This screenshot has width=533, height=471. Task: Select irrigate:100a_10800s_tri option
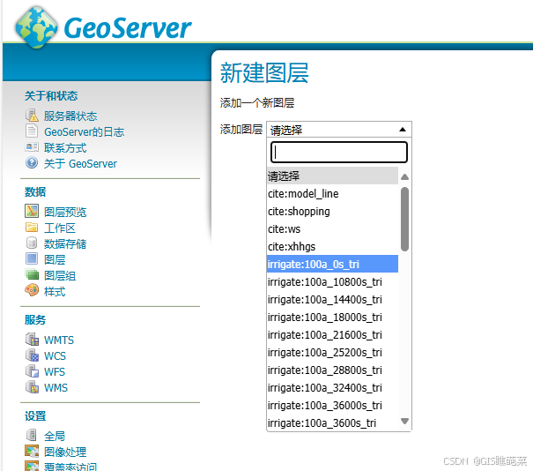click(x=332, y=281)
